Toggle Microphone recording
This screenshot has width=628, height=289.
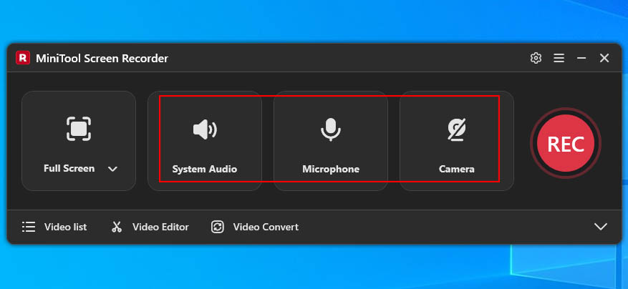(331, 141)
